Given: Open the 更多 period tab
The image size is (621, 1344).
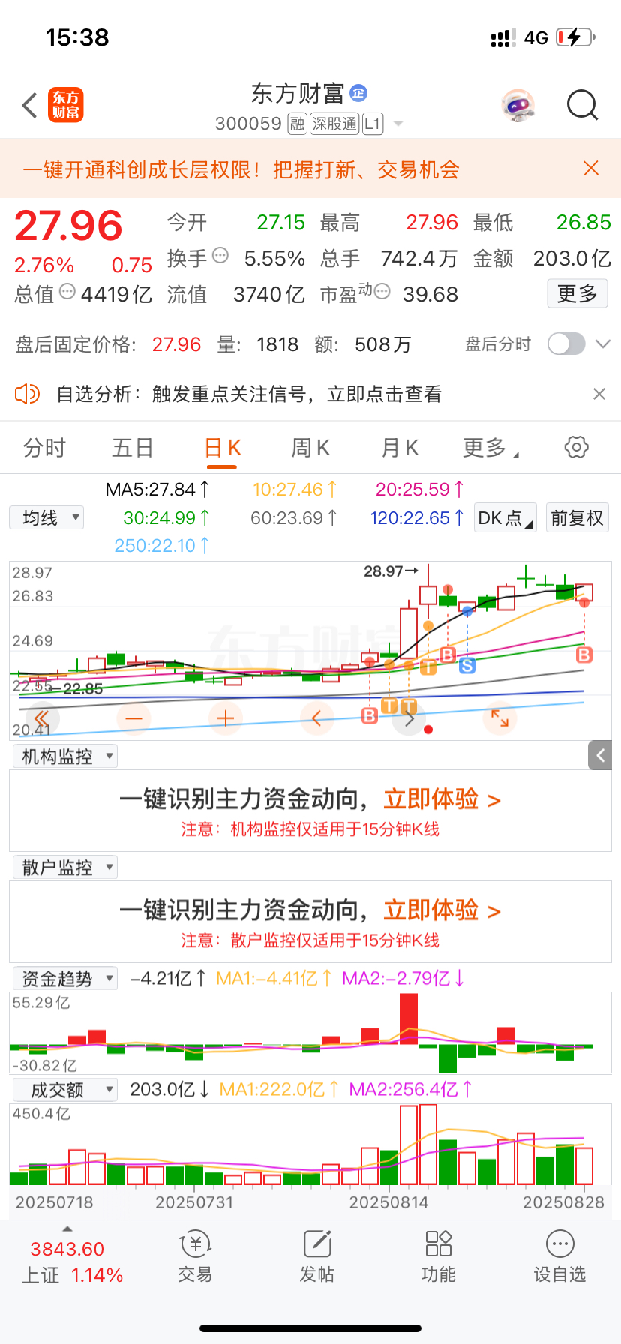Looking at the screenshot, I should tap(490, 448).
